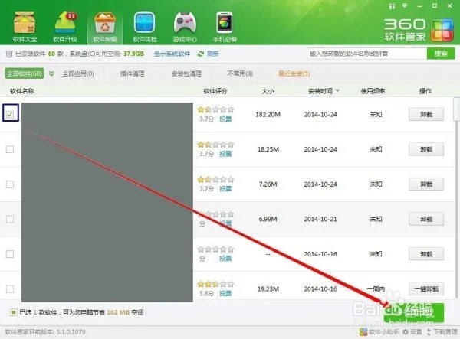Image resolution: width=460 pixels, height=339 pixels.
Task: Check the box for the 18.25M software row
Action: point(10,149)
